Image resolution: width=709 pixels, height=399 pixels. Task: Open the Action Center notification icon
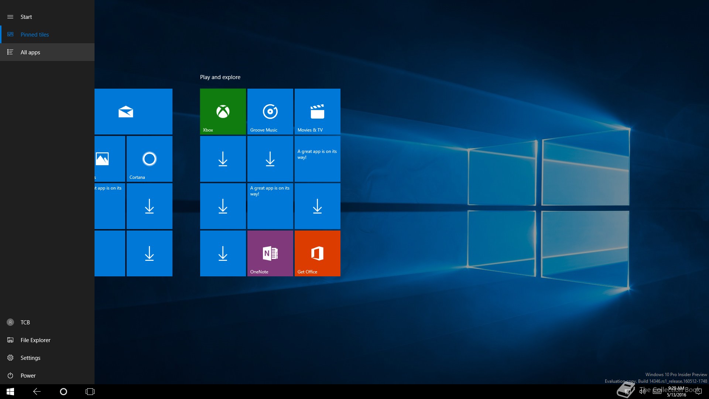click(698, 392)
